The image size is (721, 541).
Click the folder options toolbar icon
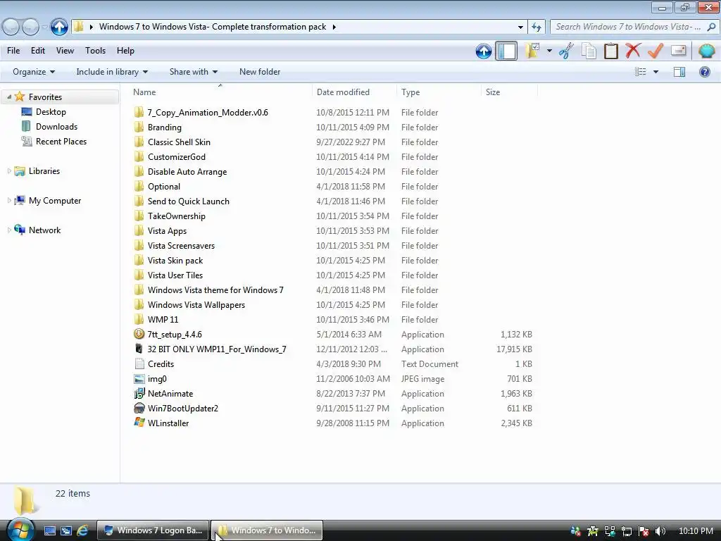(x=532, y=51)
